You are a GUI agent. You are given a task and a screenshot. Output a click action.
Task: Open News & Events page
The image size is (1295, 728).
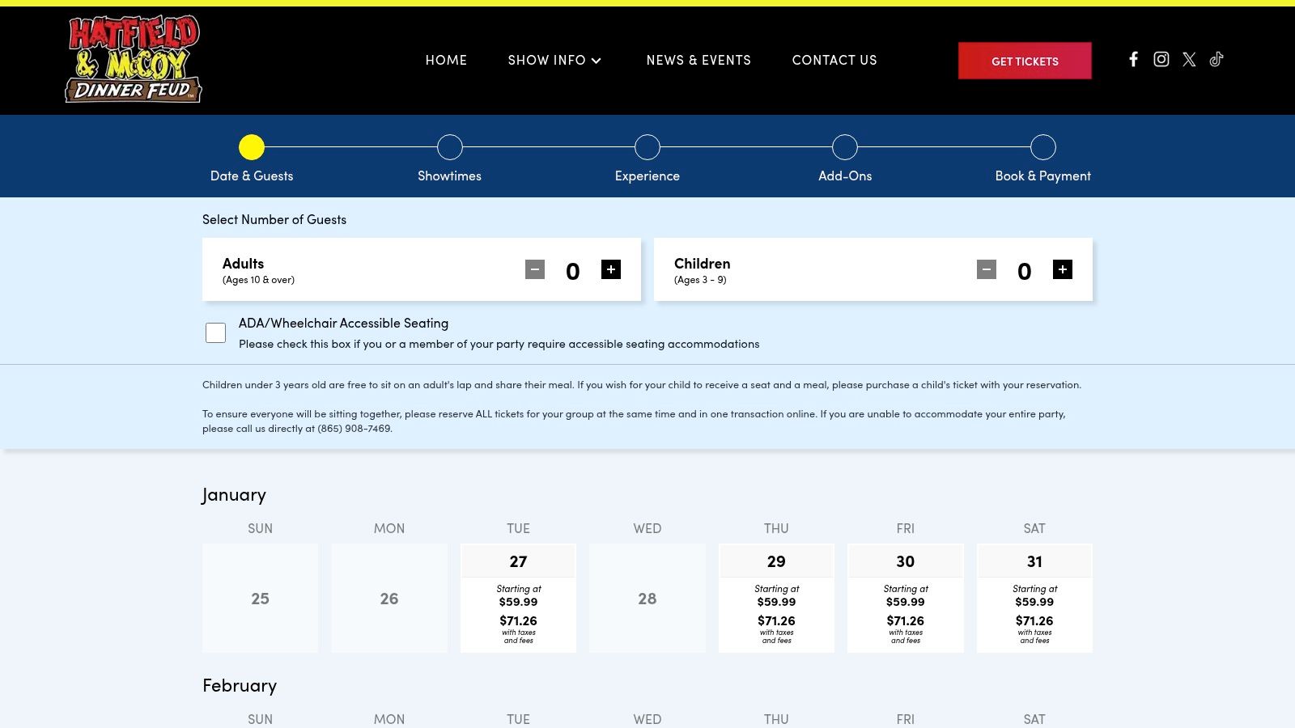click(698, 60)
